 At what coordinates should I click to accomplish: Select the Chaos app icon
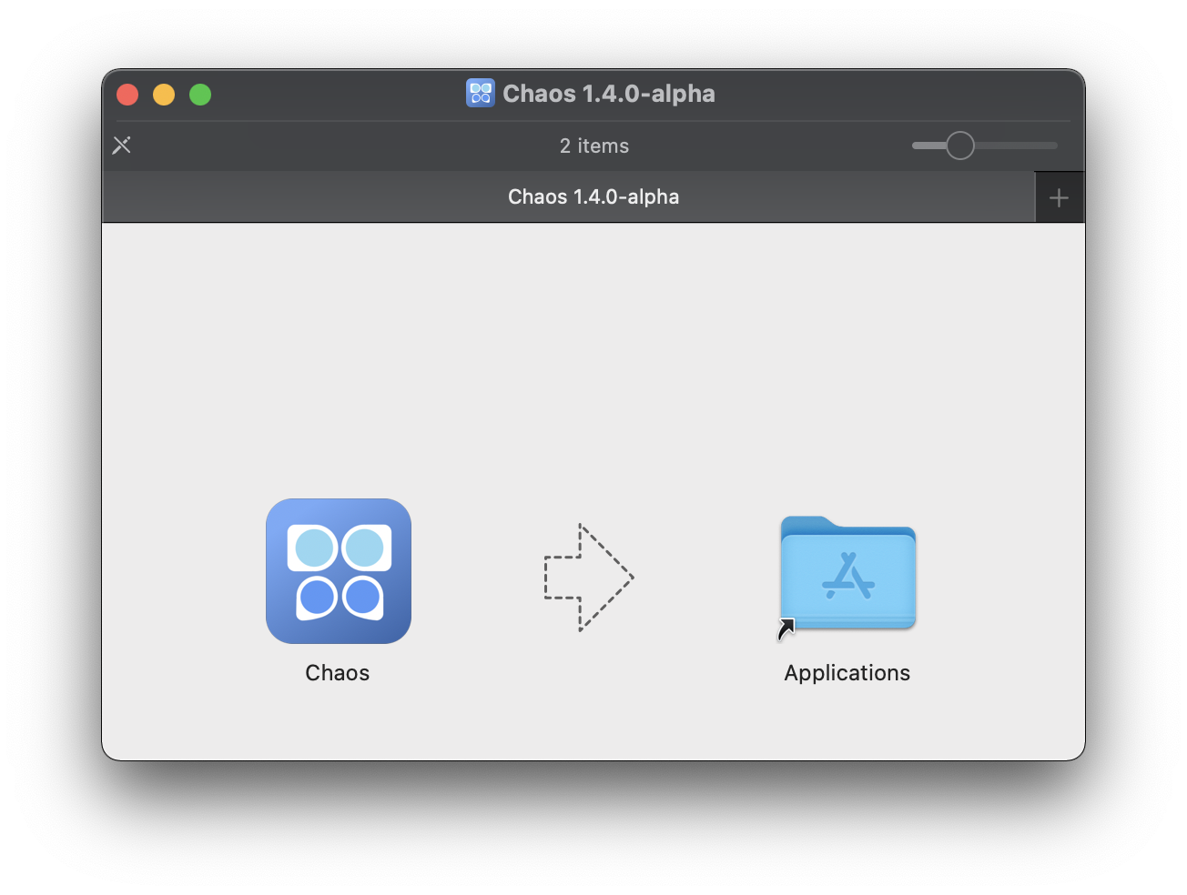(x=339, y=571)
